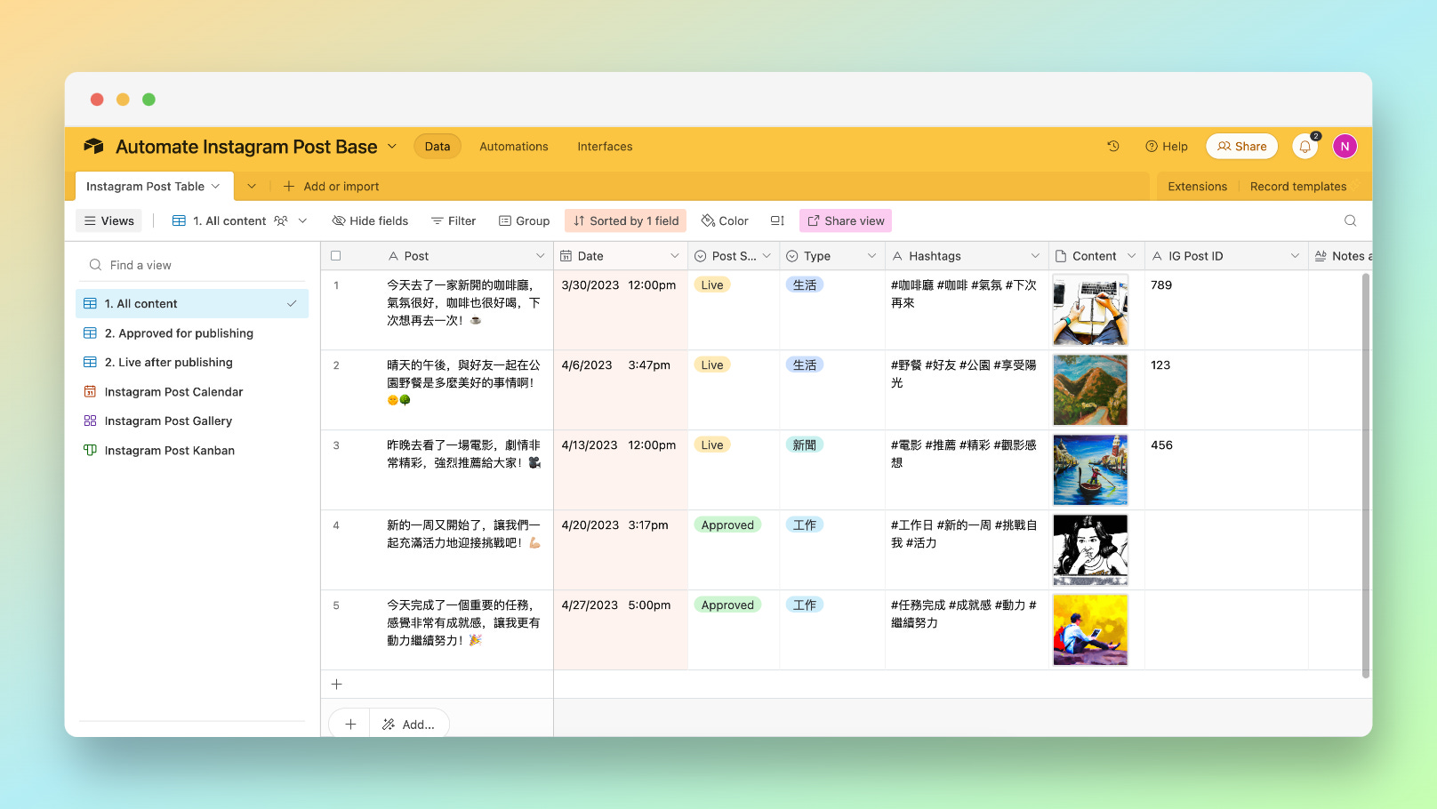Open Post S... column header dropdown

767,255
